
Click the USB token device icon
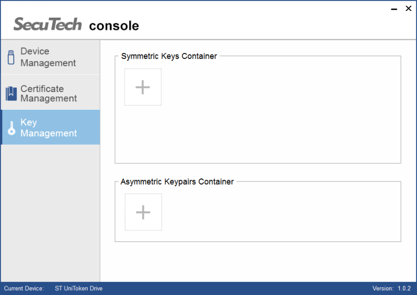pyautogui.click(x=11, y=57)
